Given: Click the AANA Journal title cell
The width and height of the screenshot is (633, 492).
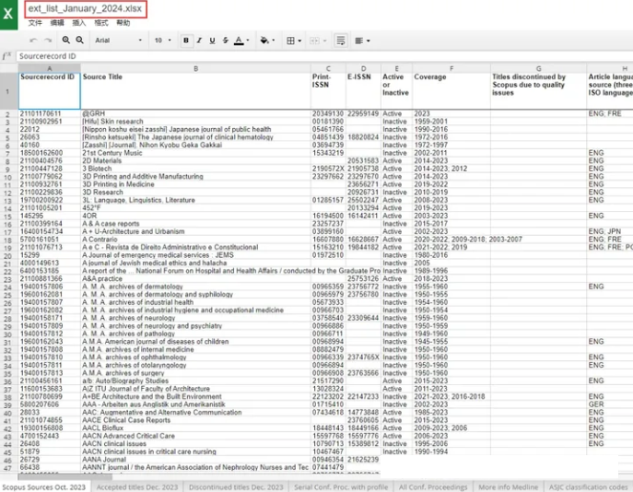Looking at the screenshot, I should 195,460.
